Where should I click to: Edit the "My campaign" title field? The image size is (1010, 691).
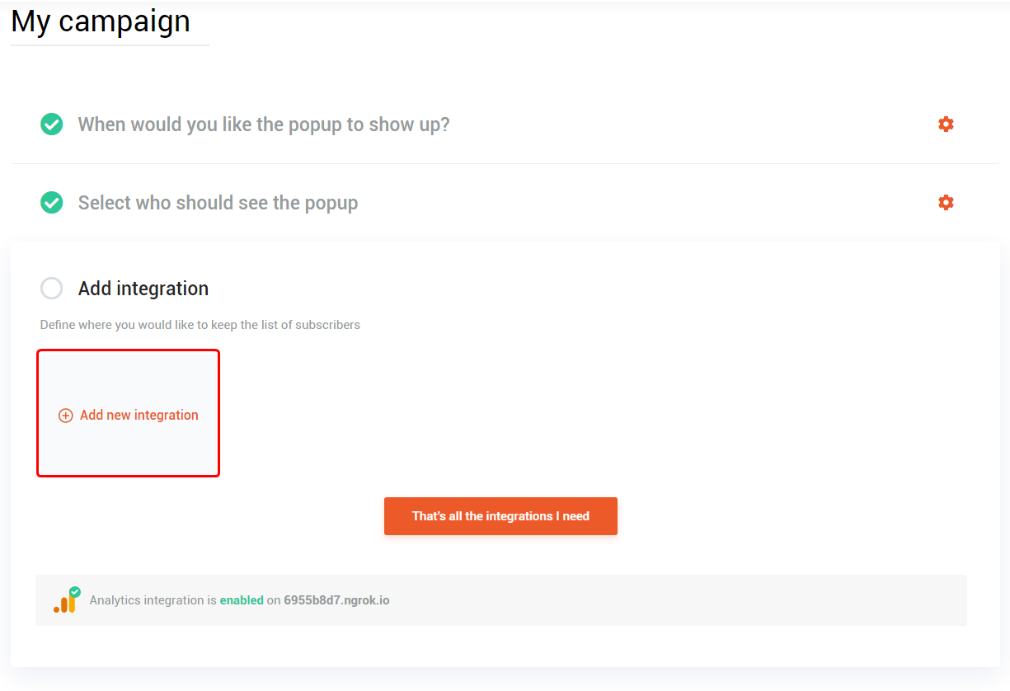click(x=101, y=21)
